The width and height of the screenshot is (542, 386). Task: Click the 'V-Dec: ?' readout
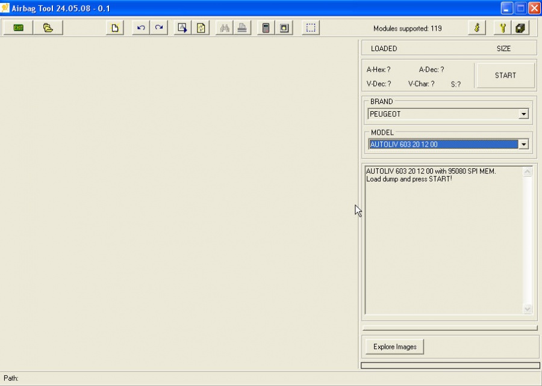pyautogui.click(x=379, y=84)
